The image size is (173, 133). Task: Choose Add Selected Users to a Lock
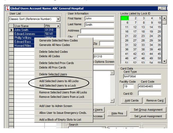[58, 86]
